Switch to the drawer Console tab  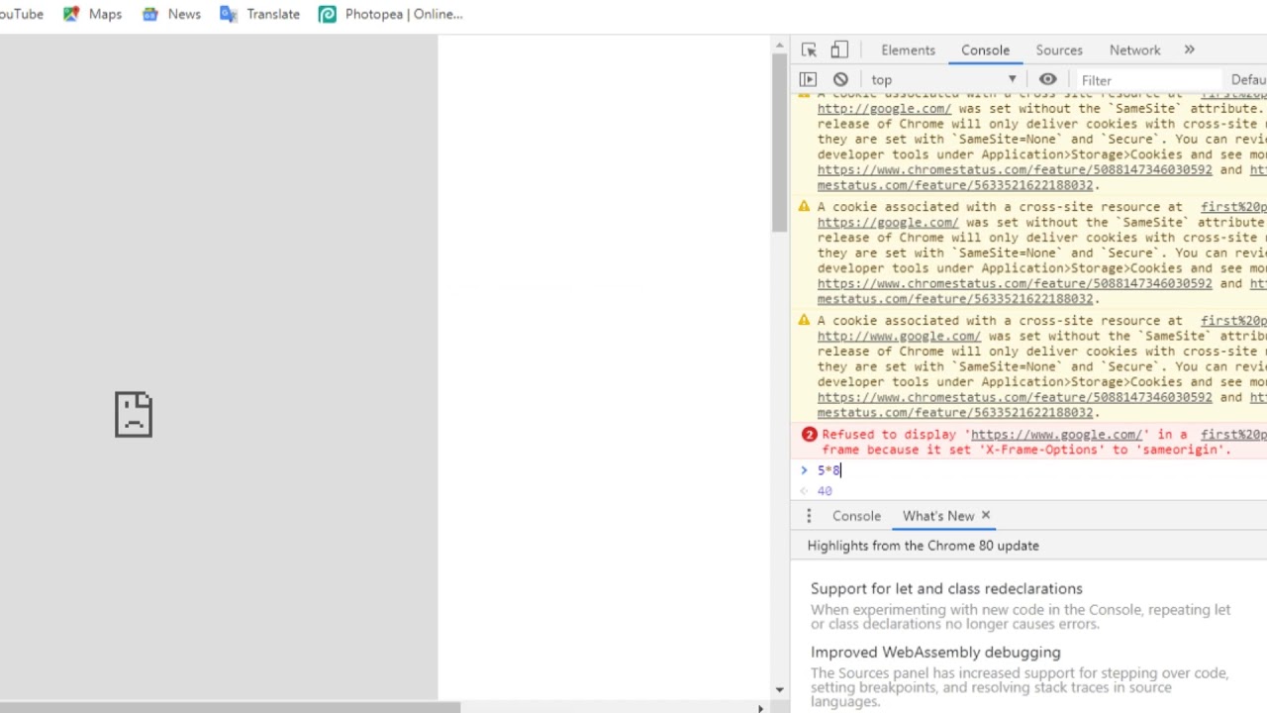click(x=856, y=516)
